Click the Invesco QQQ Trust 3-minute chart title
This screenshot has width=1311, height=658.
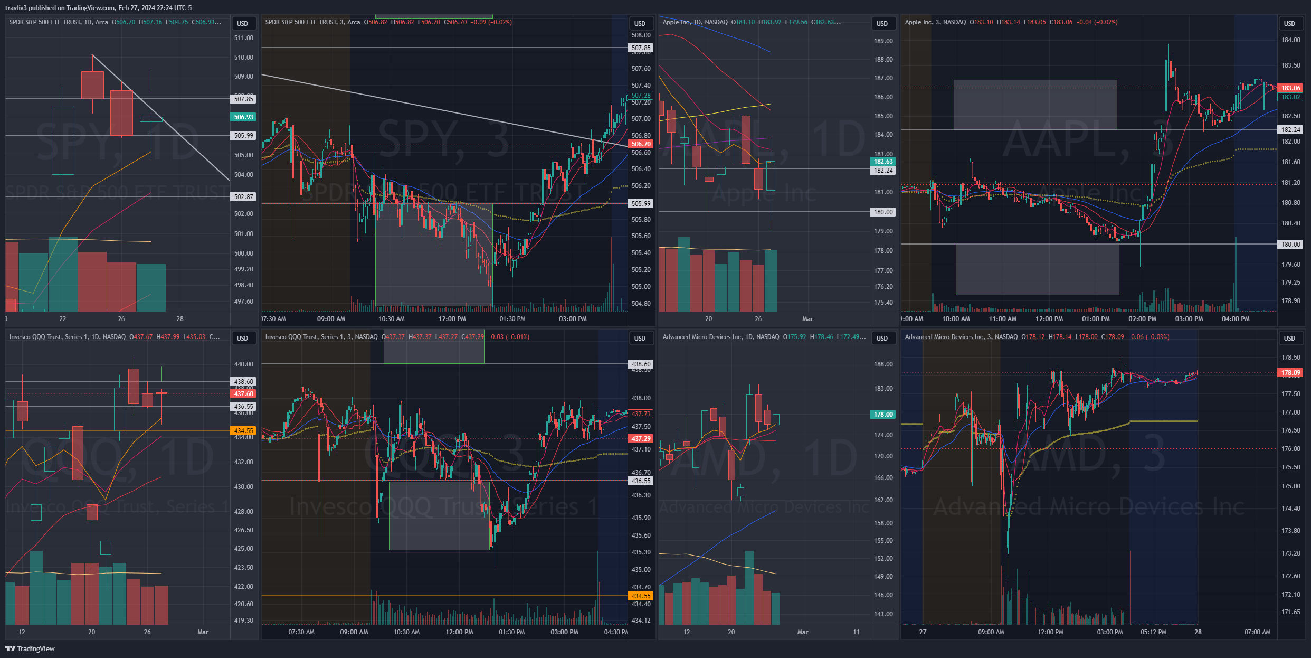click(321, 337)
